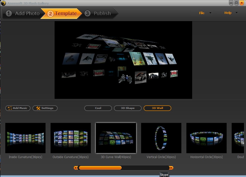Maximize the Aneesoft window

coord(236,3)
